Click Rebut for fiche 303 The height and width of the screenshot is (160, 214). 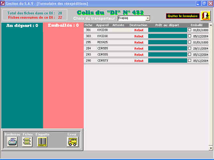click(139, 36)
